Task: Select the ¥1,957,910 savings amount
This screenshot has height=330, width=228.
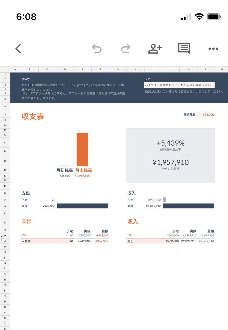Action: [x=170, y=162]
